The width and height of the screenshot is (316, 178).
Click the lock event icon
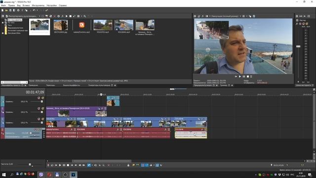(x=128, y=165)
